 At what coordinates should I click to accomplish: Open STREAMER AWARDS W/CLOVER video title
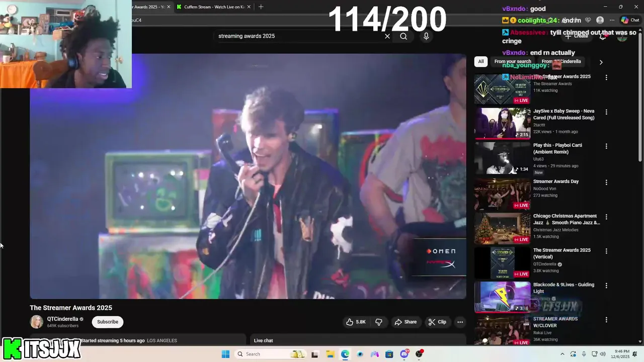(x=555, y=322)
